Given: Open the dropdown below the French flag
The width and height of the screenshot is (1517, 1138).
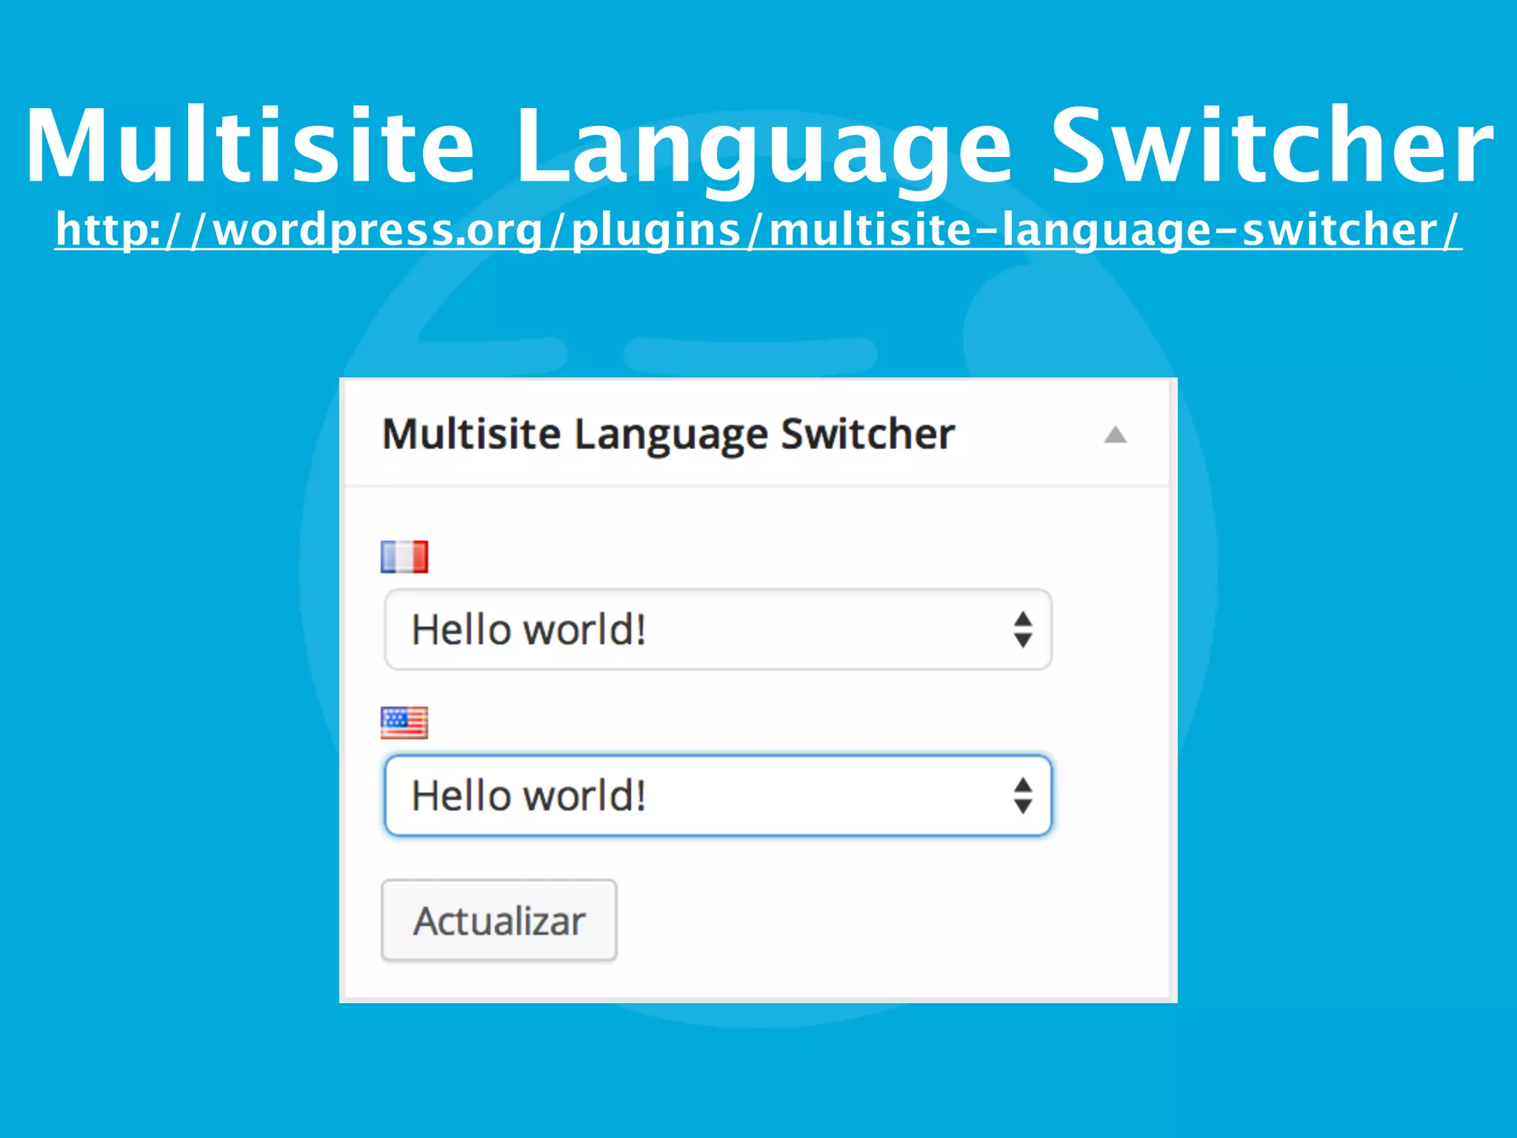Looking at the screenshot, I should coord(718,630).
